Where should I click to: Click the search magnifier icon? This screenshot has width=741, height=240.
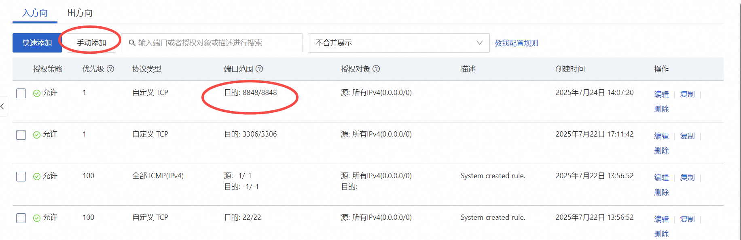pos(132,43)
